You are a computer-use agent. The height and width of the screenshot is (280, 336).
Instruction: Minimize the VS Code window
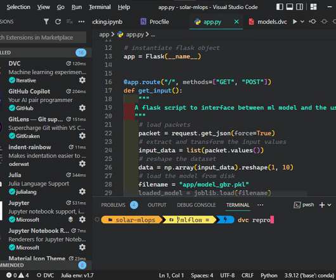pyautogui.click(x=330, y=7)
